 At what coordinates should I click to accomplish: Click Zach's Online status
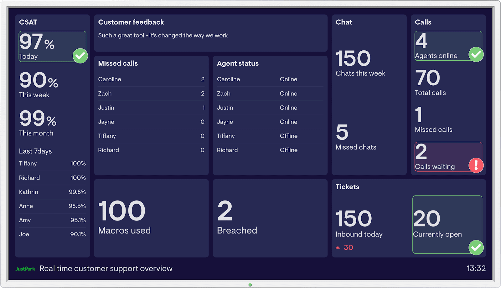pyautogui.click(x=288, y=93)
